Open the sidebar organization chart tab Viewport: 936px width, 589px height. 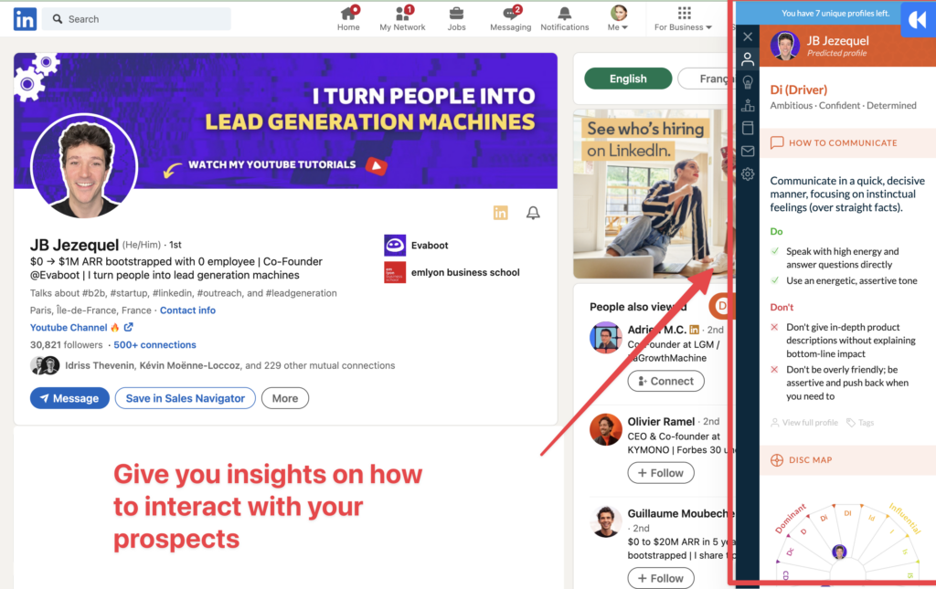point(748,106)
